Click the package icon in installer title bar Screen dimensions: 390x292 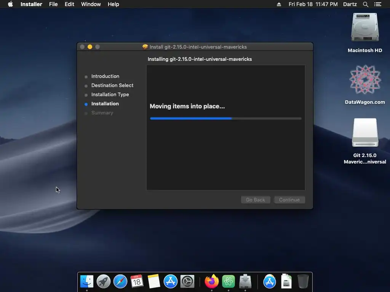pos(145,47)
